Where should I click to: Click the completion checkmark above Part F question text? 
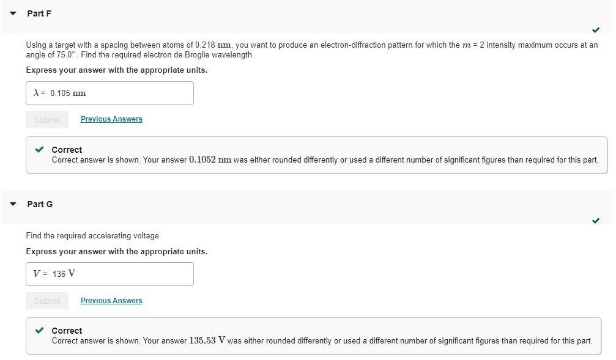(x=596, y=29)
